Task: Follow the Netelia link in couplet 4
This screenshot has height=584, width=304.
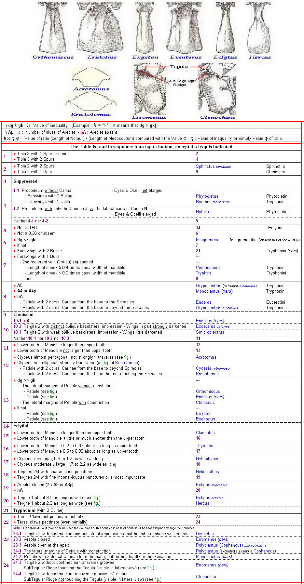Action: (202, 212)
